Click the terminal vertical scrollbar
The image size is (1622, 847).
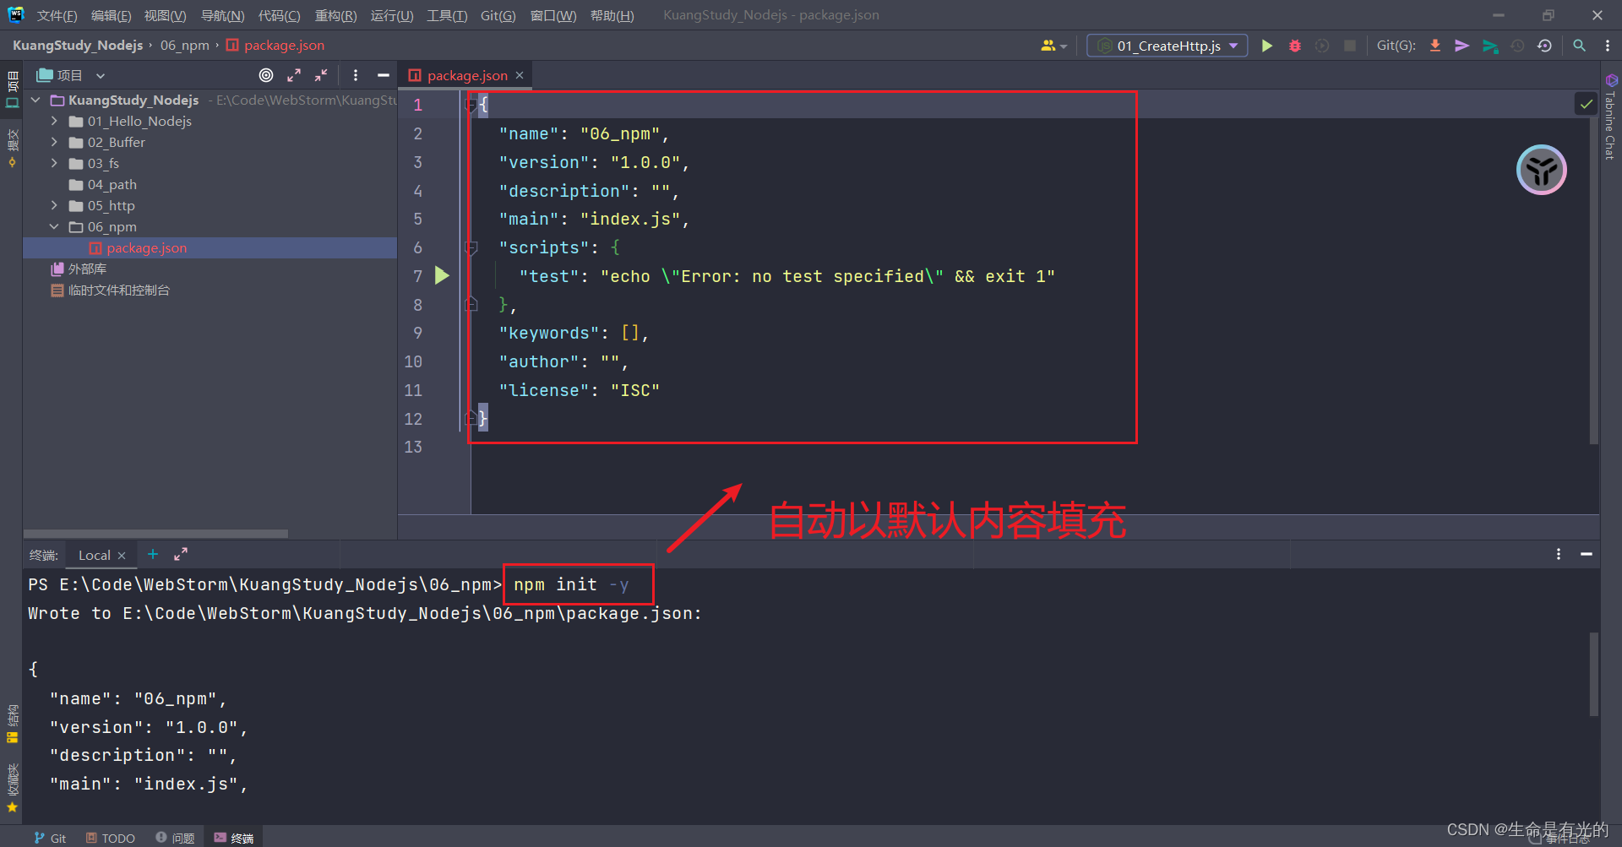point(1593,674)
